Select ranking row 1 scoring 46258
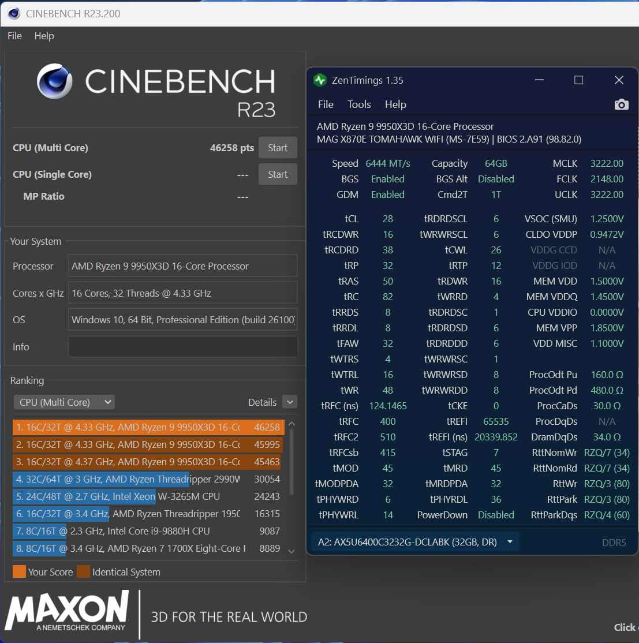 [x=148, y=427]
